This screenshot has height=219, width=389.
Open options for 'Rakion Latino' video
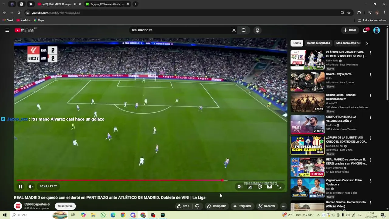coord(370,96)
